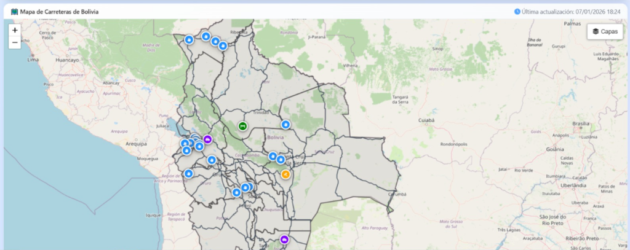Click the Mapa de Carreteras de Bolivia title
The height and width of the screenshot is (250, 630).
[59, 12]
